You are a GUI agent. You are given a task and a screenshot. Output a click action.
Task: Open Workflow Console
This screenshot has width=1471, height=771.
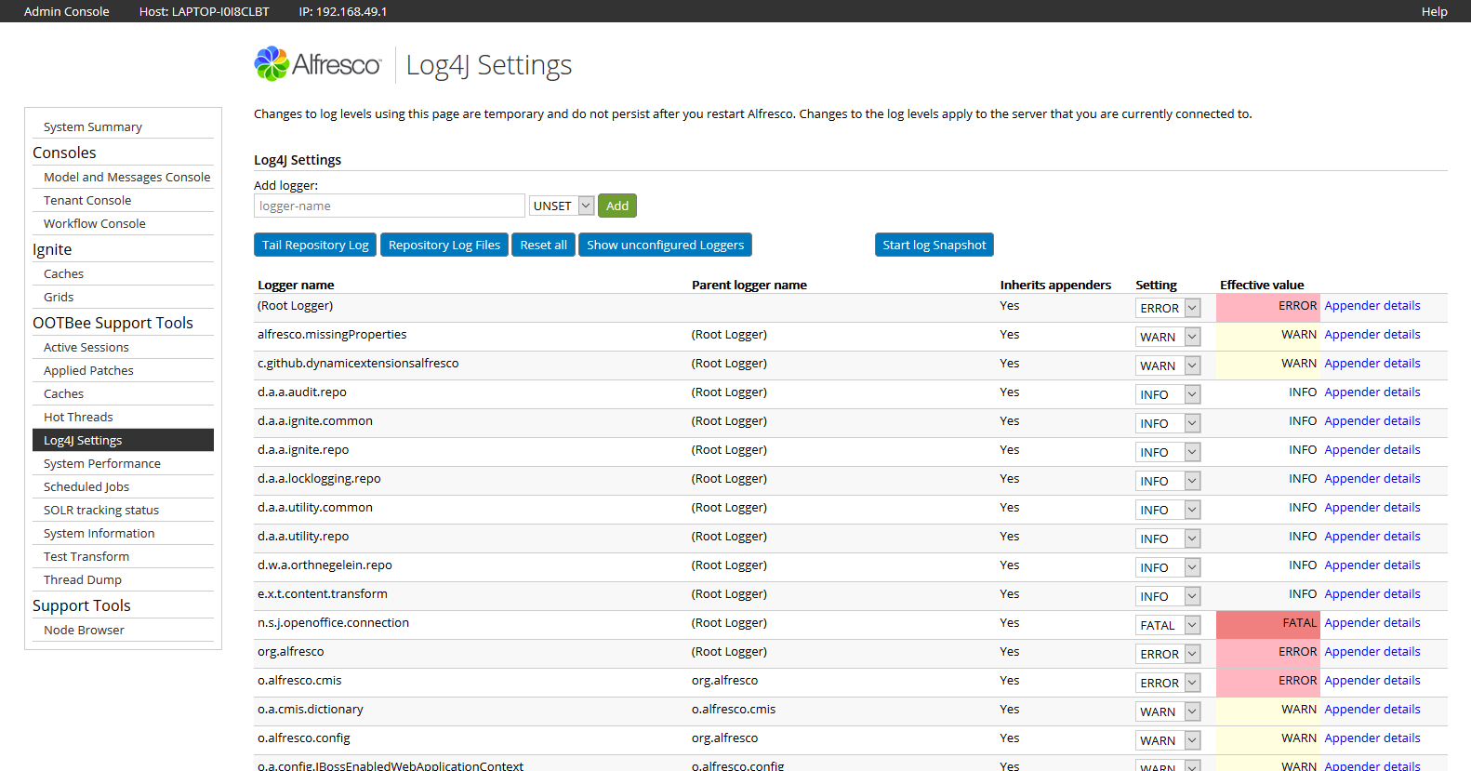click(95, 223)
